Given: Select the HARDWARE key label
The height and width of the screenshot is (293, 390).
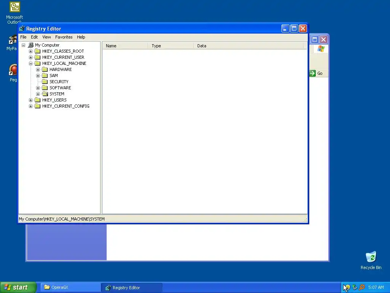Looking at the screenshot, I should (61, 69).
